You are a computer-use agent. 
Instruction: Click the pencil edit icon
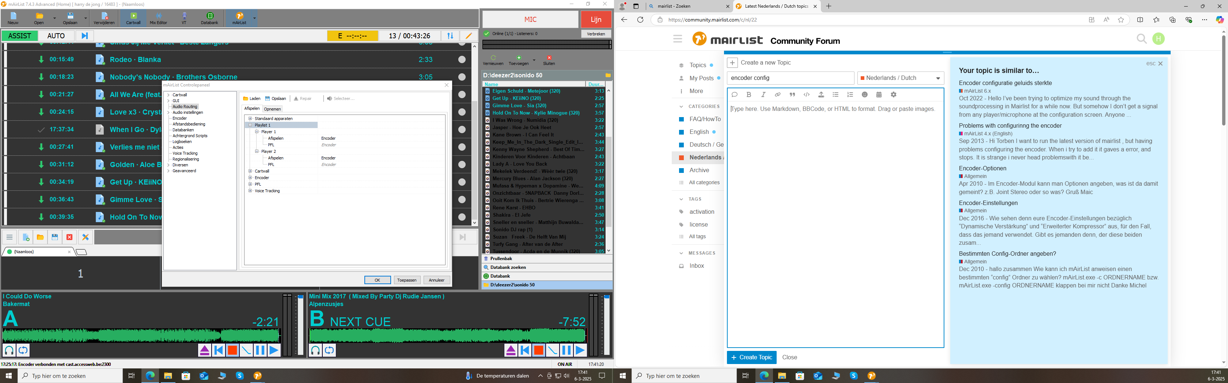pos(469,36)
